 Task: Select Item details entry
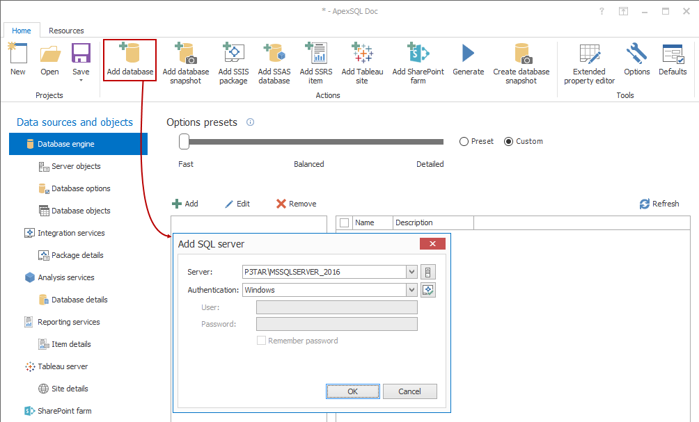pyautogui.click(x=65, y=344)
